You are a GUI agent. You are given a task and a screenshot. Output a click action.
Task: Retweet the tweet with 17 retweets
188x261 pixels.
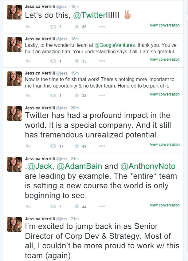click(x=53, y=146)
